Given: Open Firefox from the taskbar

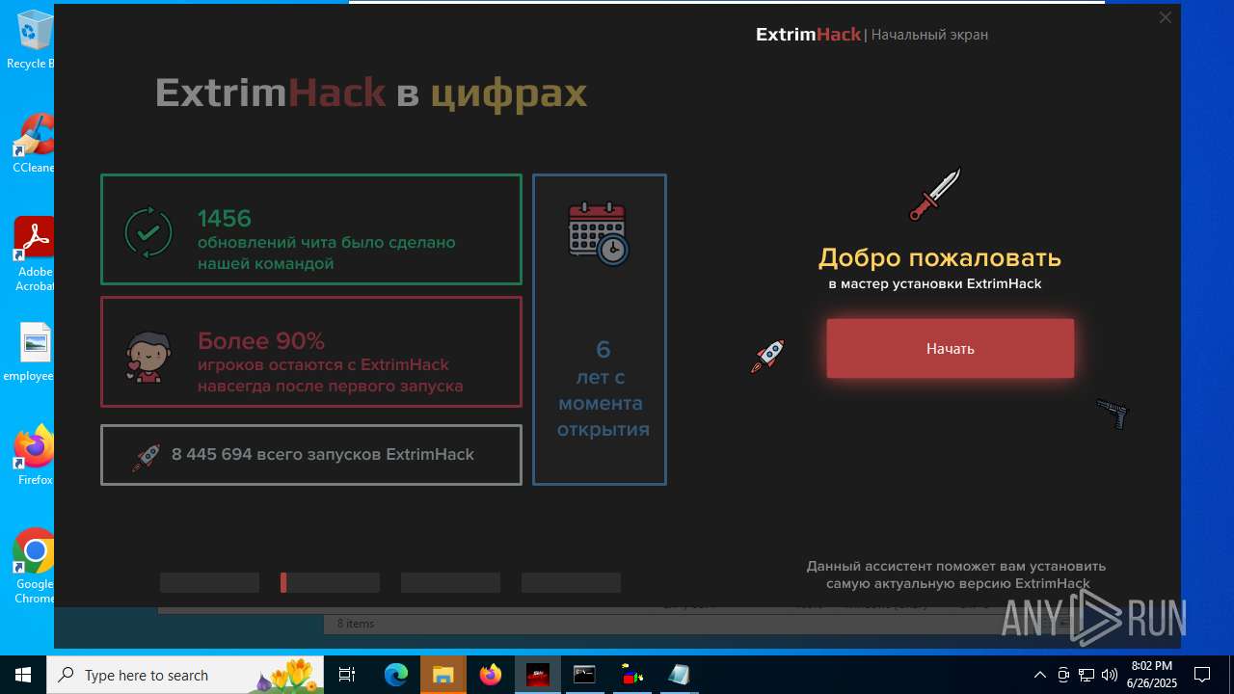Looking at the screenshot, I should 491,675.
